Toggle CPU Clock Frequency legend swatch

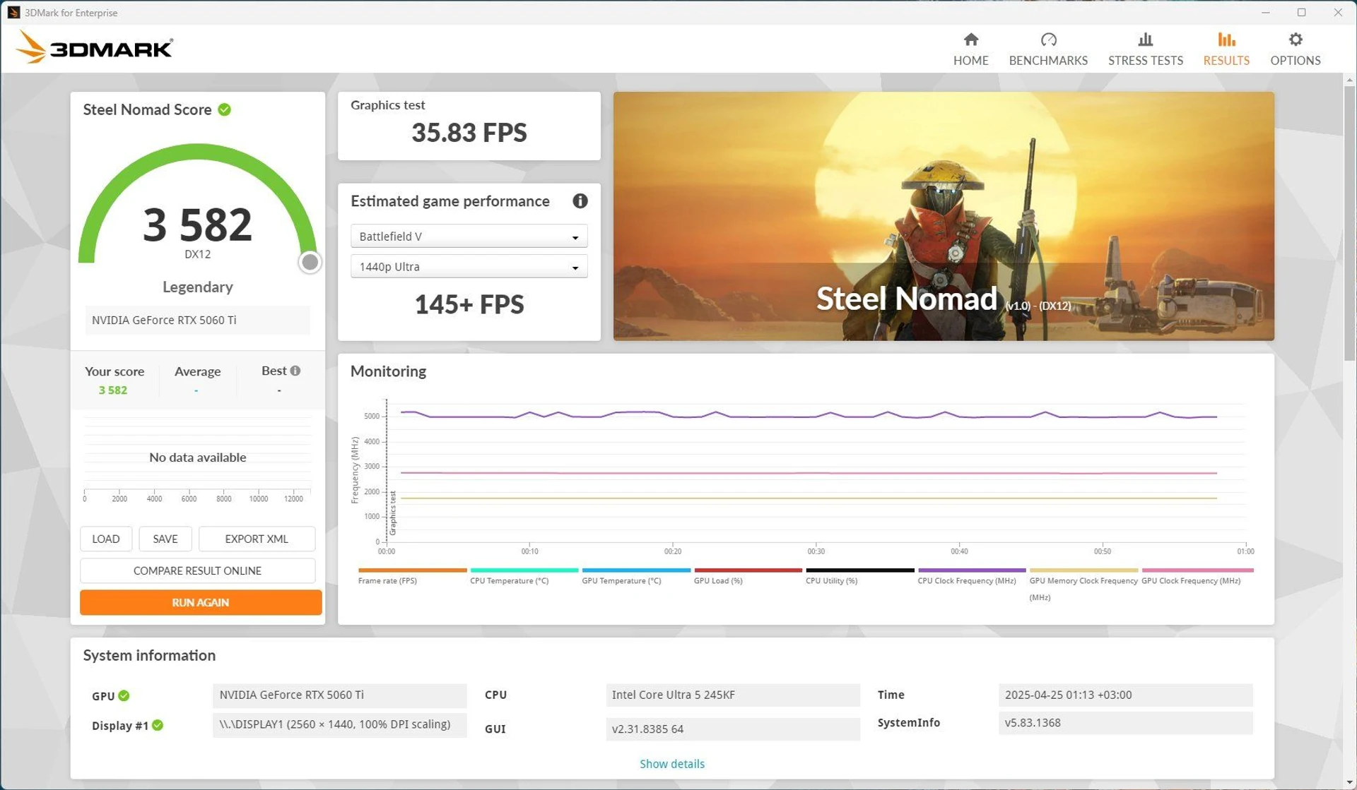pyautogui.click(x=971, y=570)
